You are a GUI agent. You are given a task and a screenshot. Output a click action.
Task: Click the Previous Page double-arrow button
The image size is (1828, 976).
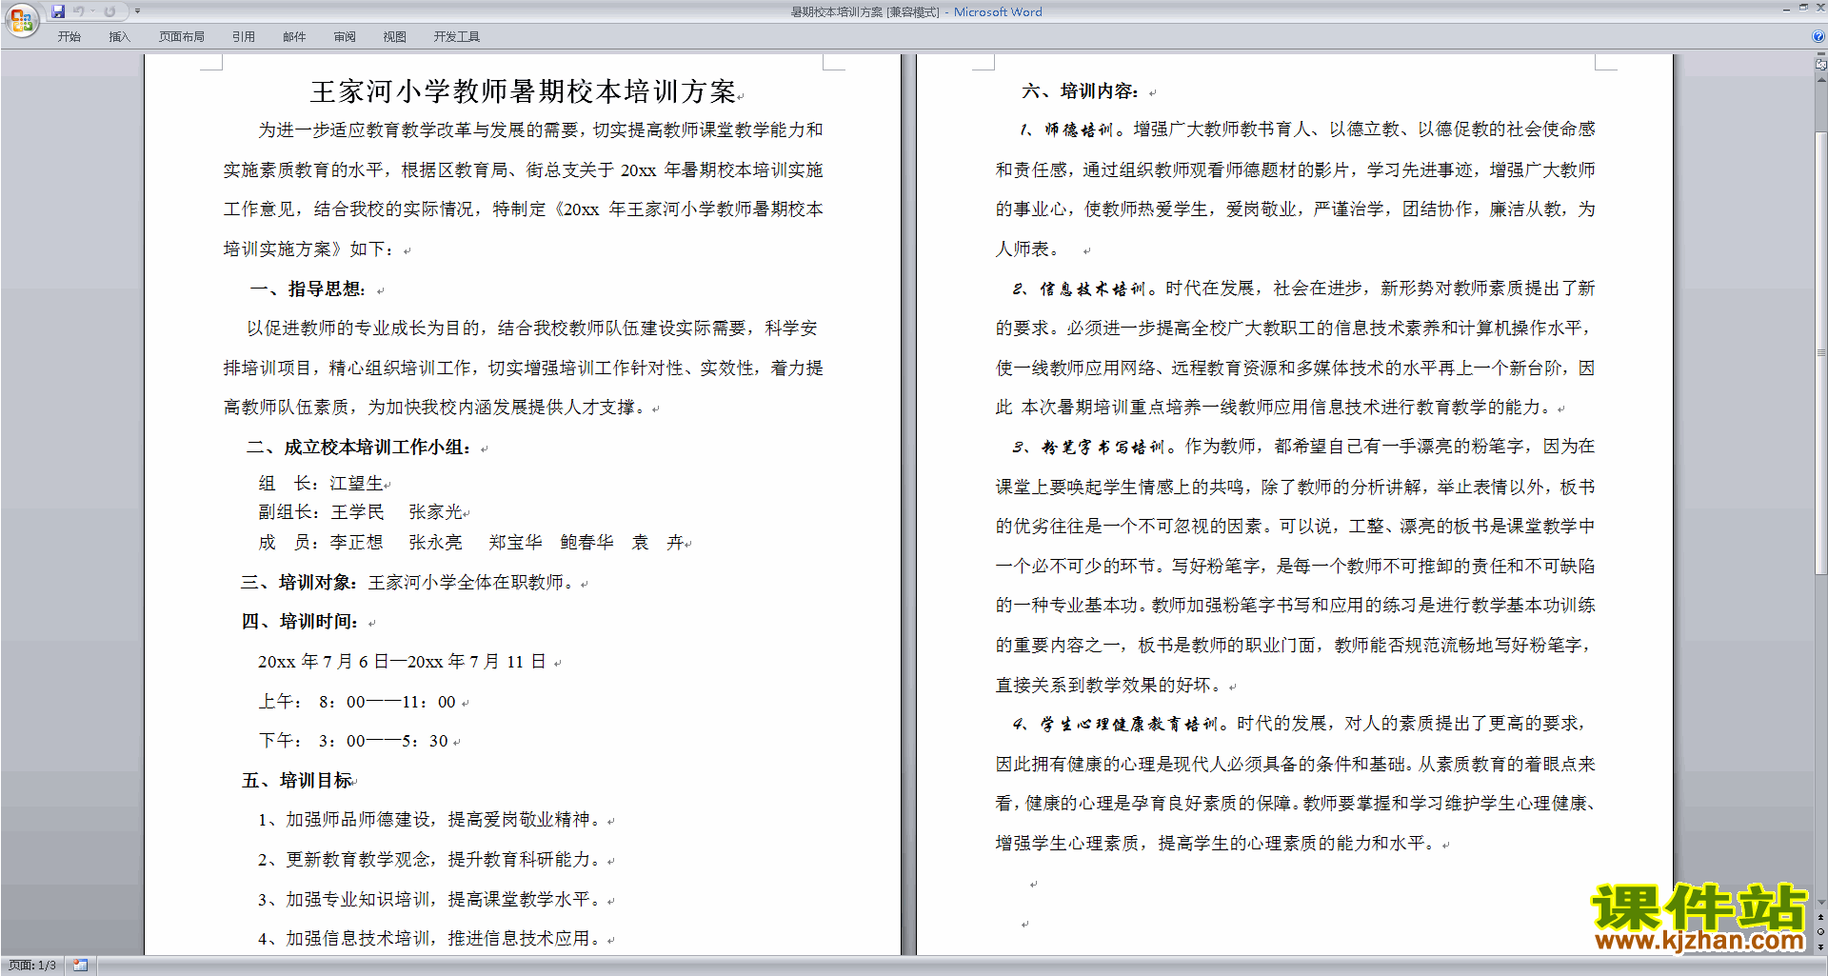pos(1820,918)
